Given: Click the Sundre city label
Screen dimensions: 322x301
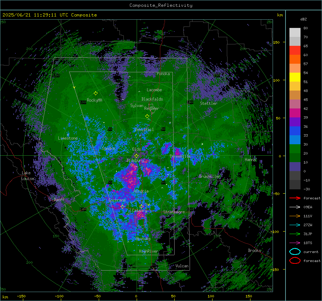Looking at the screenshot, I should click(x=108, y=148).
